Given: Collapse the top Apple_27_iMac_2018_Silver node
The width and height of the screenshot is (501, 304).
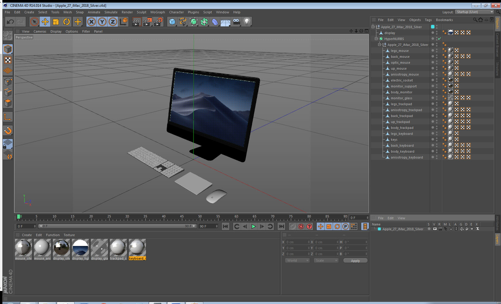Looking at the screenshot, I should point(373,27).
